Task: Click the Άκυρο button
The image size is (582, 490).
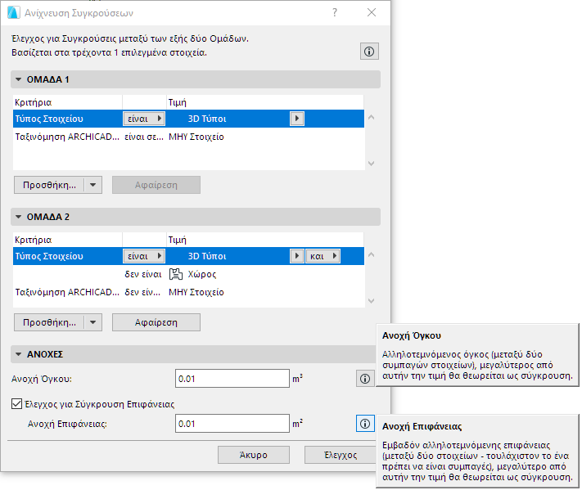Action: tap(254, 455)
